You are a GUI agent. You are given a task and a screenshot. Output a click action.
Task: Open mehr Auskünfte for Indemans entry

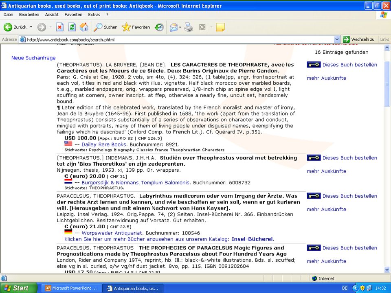326,171
